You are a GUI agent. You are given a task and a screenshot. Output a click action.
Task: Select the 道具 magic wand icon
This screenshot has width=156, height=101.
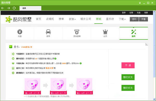pyautogui.click(x=134, y=32)
